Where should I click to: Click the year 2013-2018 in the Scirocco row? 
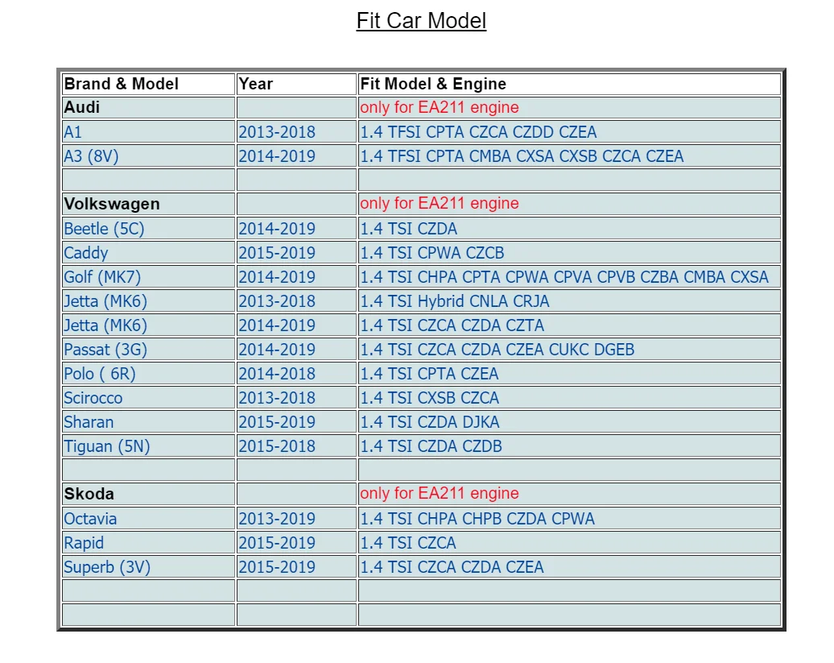point(296,397)
